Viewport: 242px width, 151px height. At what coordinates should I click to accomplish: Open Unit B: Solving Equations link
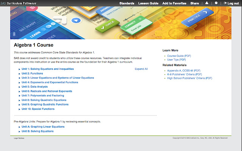click(37, 131)
